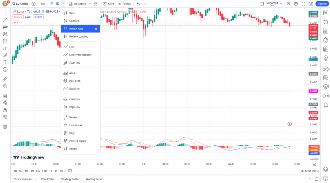Enter fullscreen mode
Screen dimensions: 330x183
[x=304, y=4]
